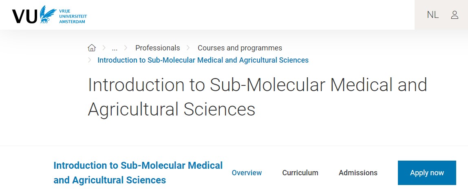This screenshot has width=468, height=196.
Task: Click the chevron after the breadcrumb ellipsis
Action: click(126, 48)
